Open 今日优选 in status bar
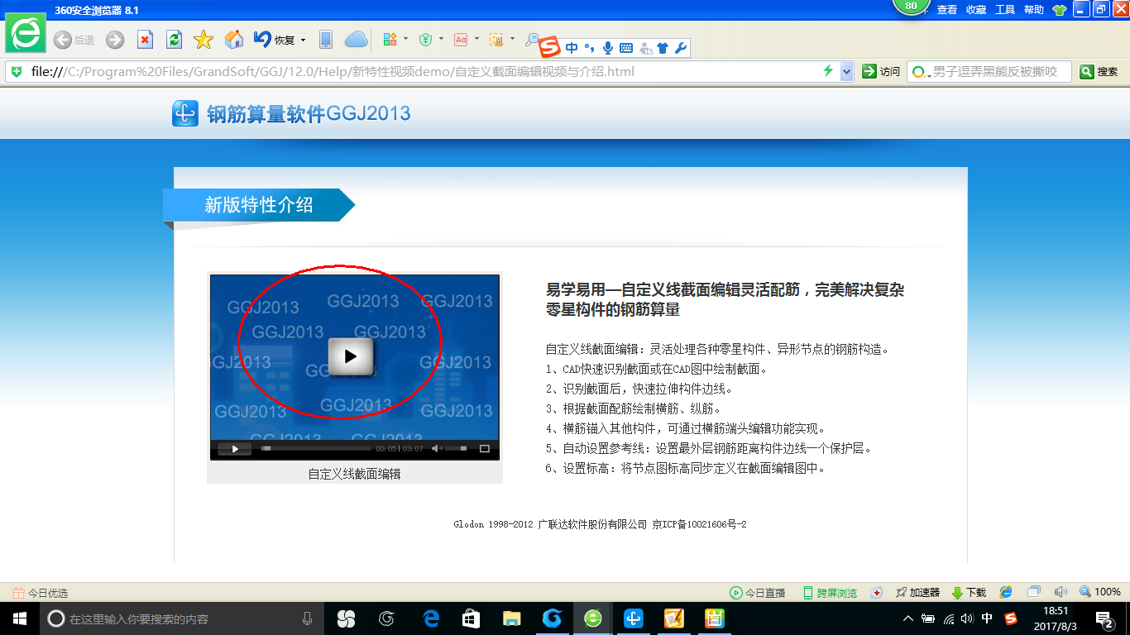This screenshot has width=1130, height=635. pyautogui.click(x=40, y=593)
